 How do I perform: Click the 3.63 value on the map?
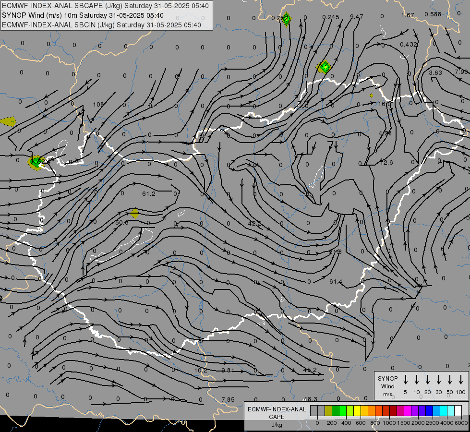coord(435,72)
